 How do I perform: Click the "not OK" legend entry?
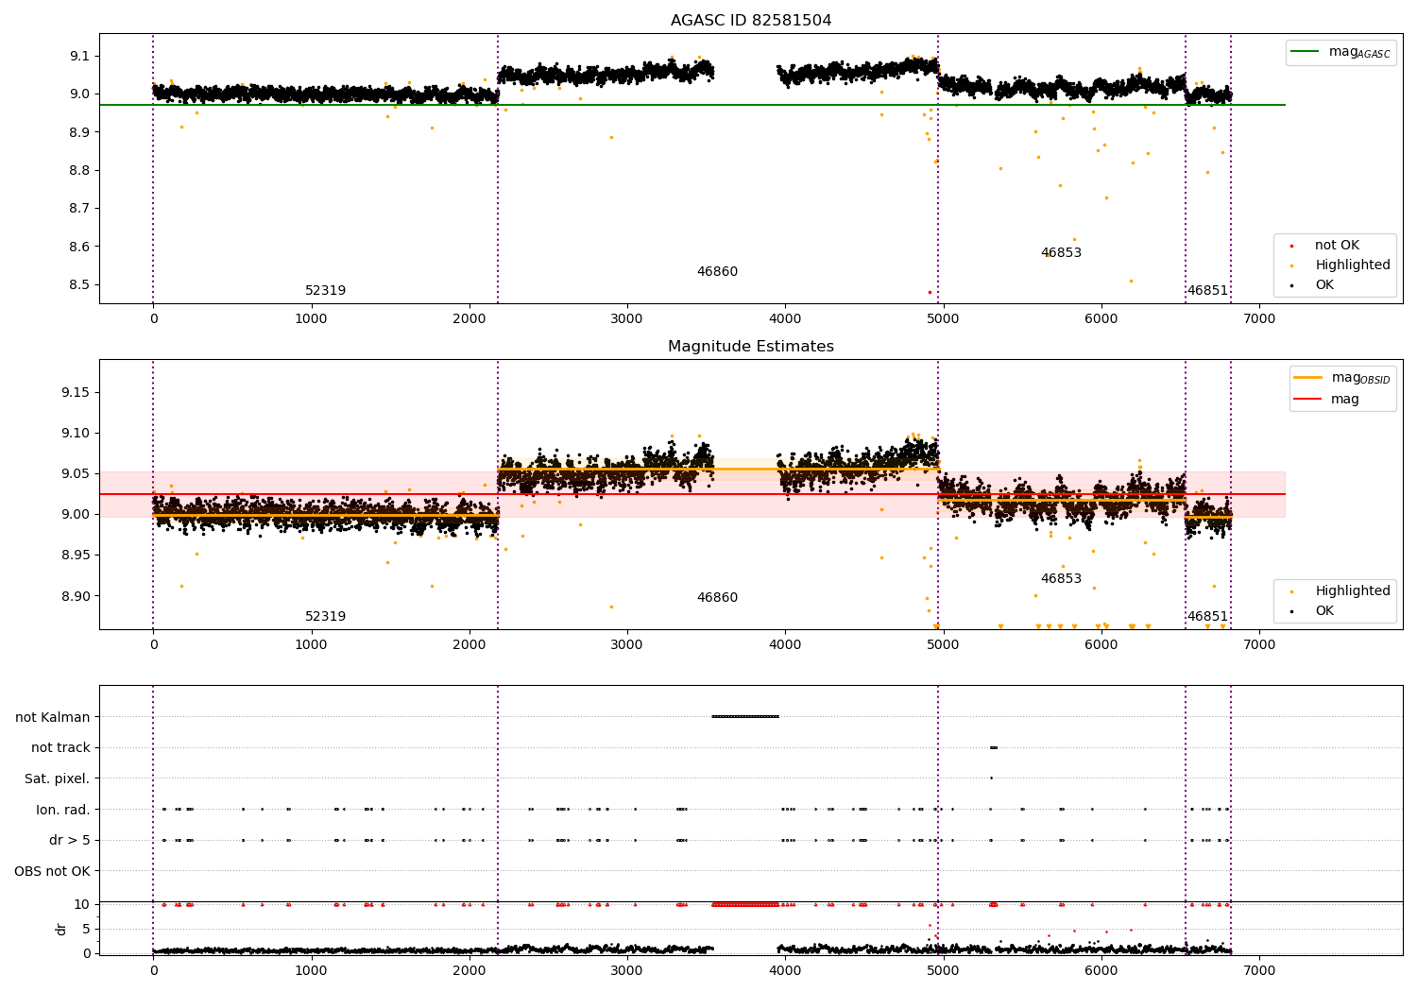point(1337,246)
